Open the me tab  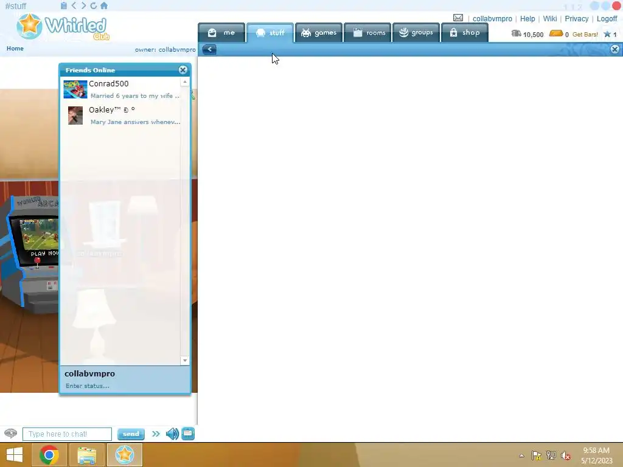point(221,33)
